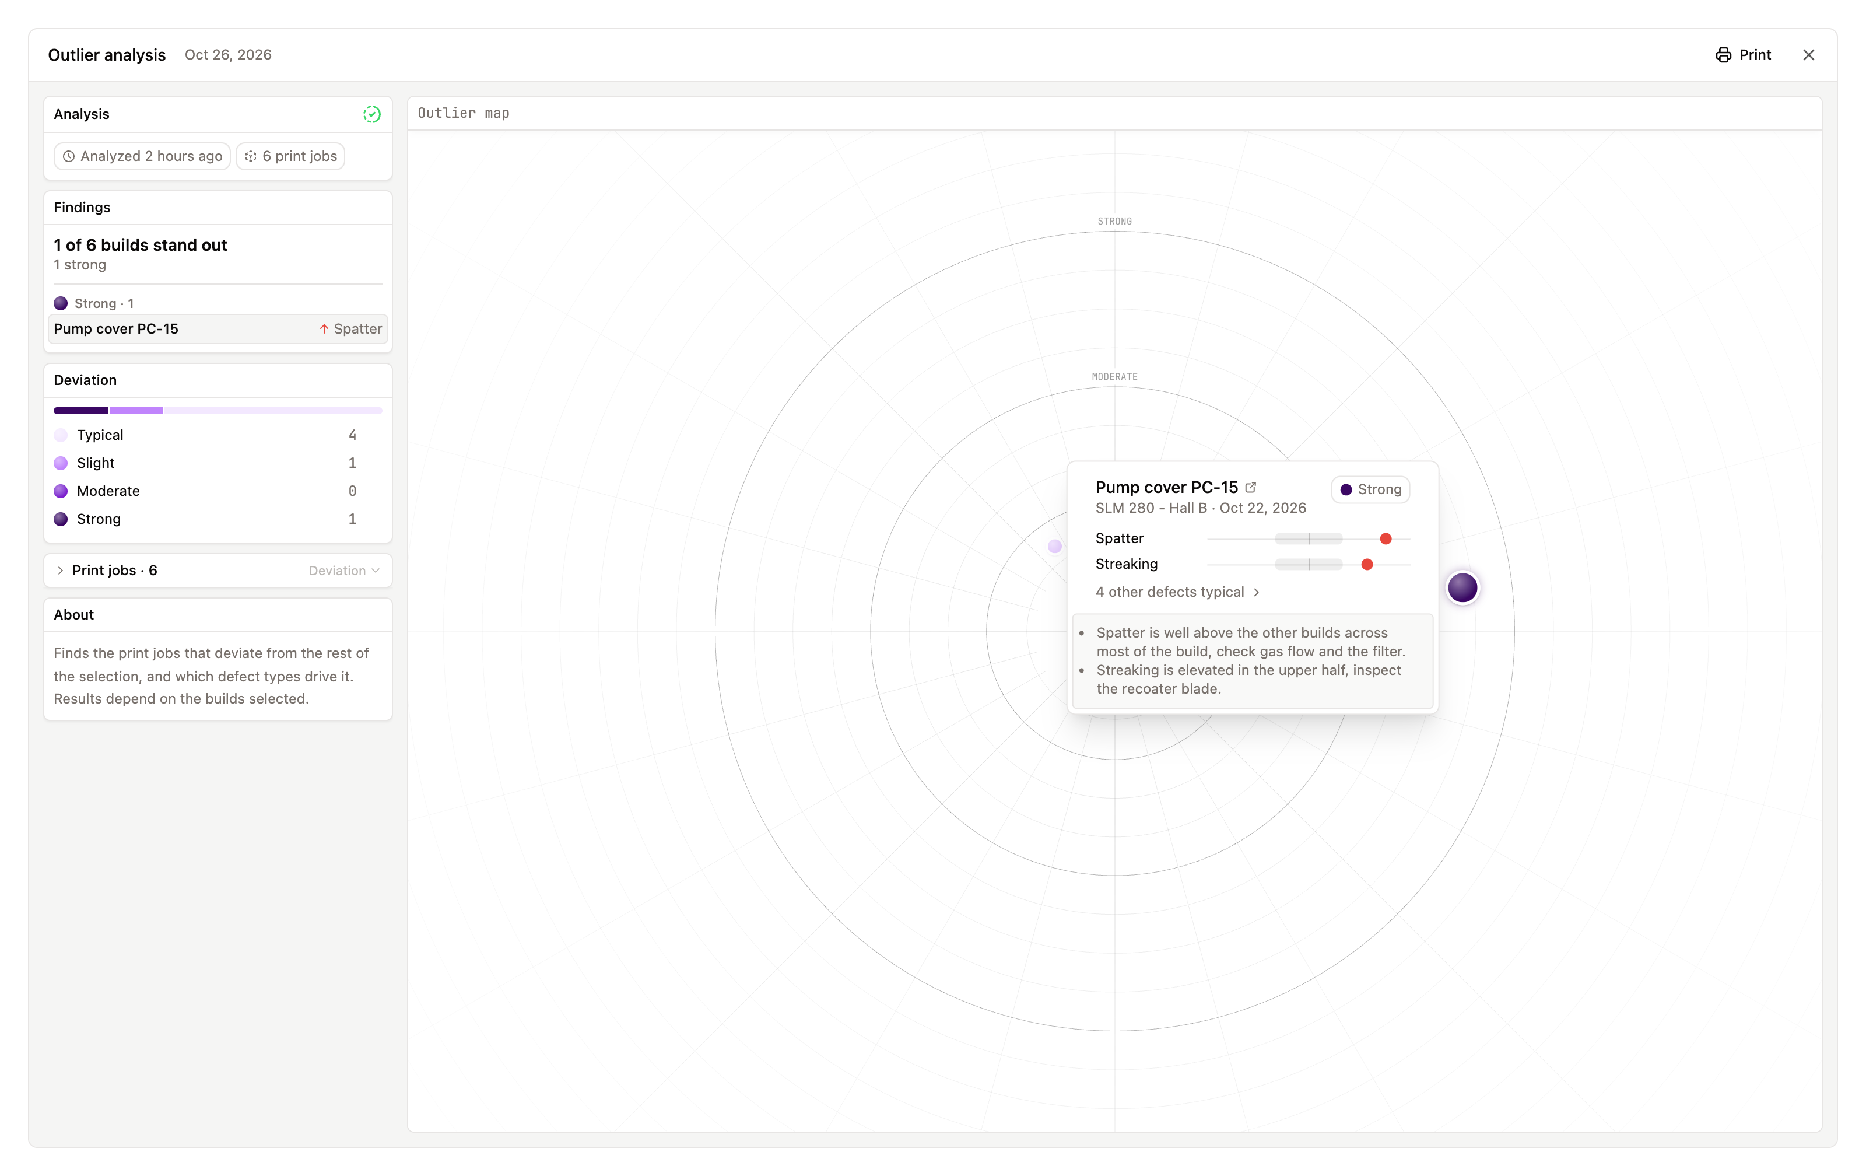This screenshot has height=1176, width=1866.
Task: Toggle the Typical deviation legend entry
Action: (x=205, y=435)
